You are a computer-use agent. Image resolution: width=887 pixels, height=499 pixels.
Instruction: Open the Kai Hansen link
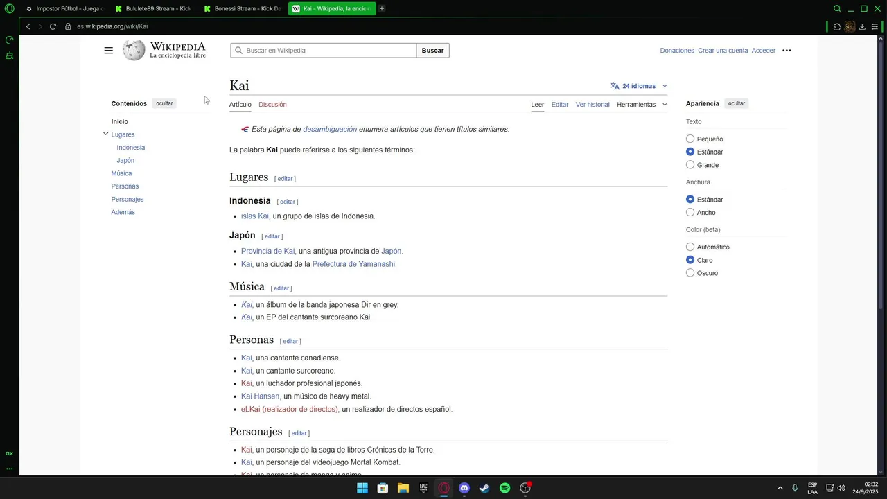point(260,396)
